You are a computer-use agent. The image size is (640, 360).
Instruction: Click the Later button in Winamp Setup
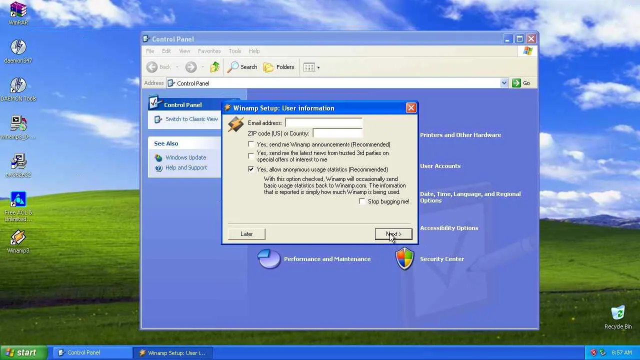tap(246, 234)
